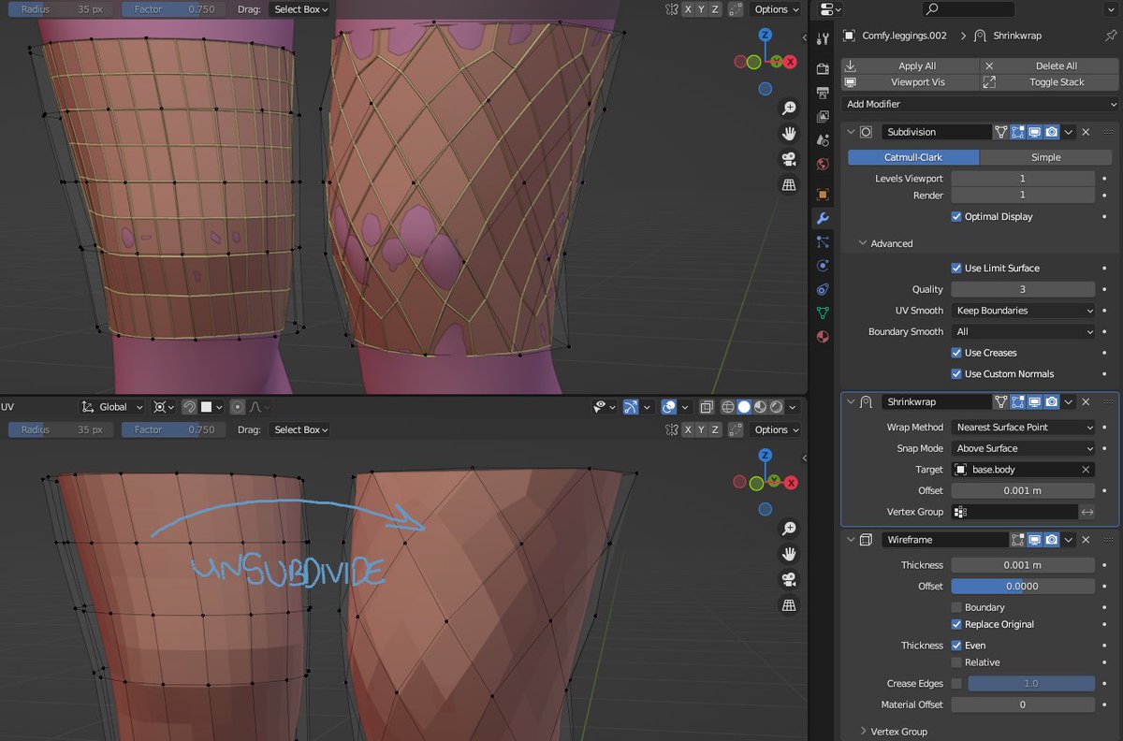This screenshot has height=741, width=1123.
Task: Uncheck Use Limit Surface
Action: 956,268
